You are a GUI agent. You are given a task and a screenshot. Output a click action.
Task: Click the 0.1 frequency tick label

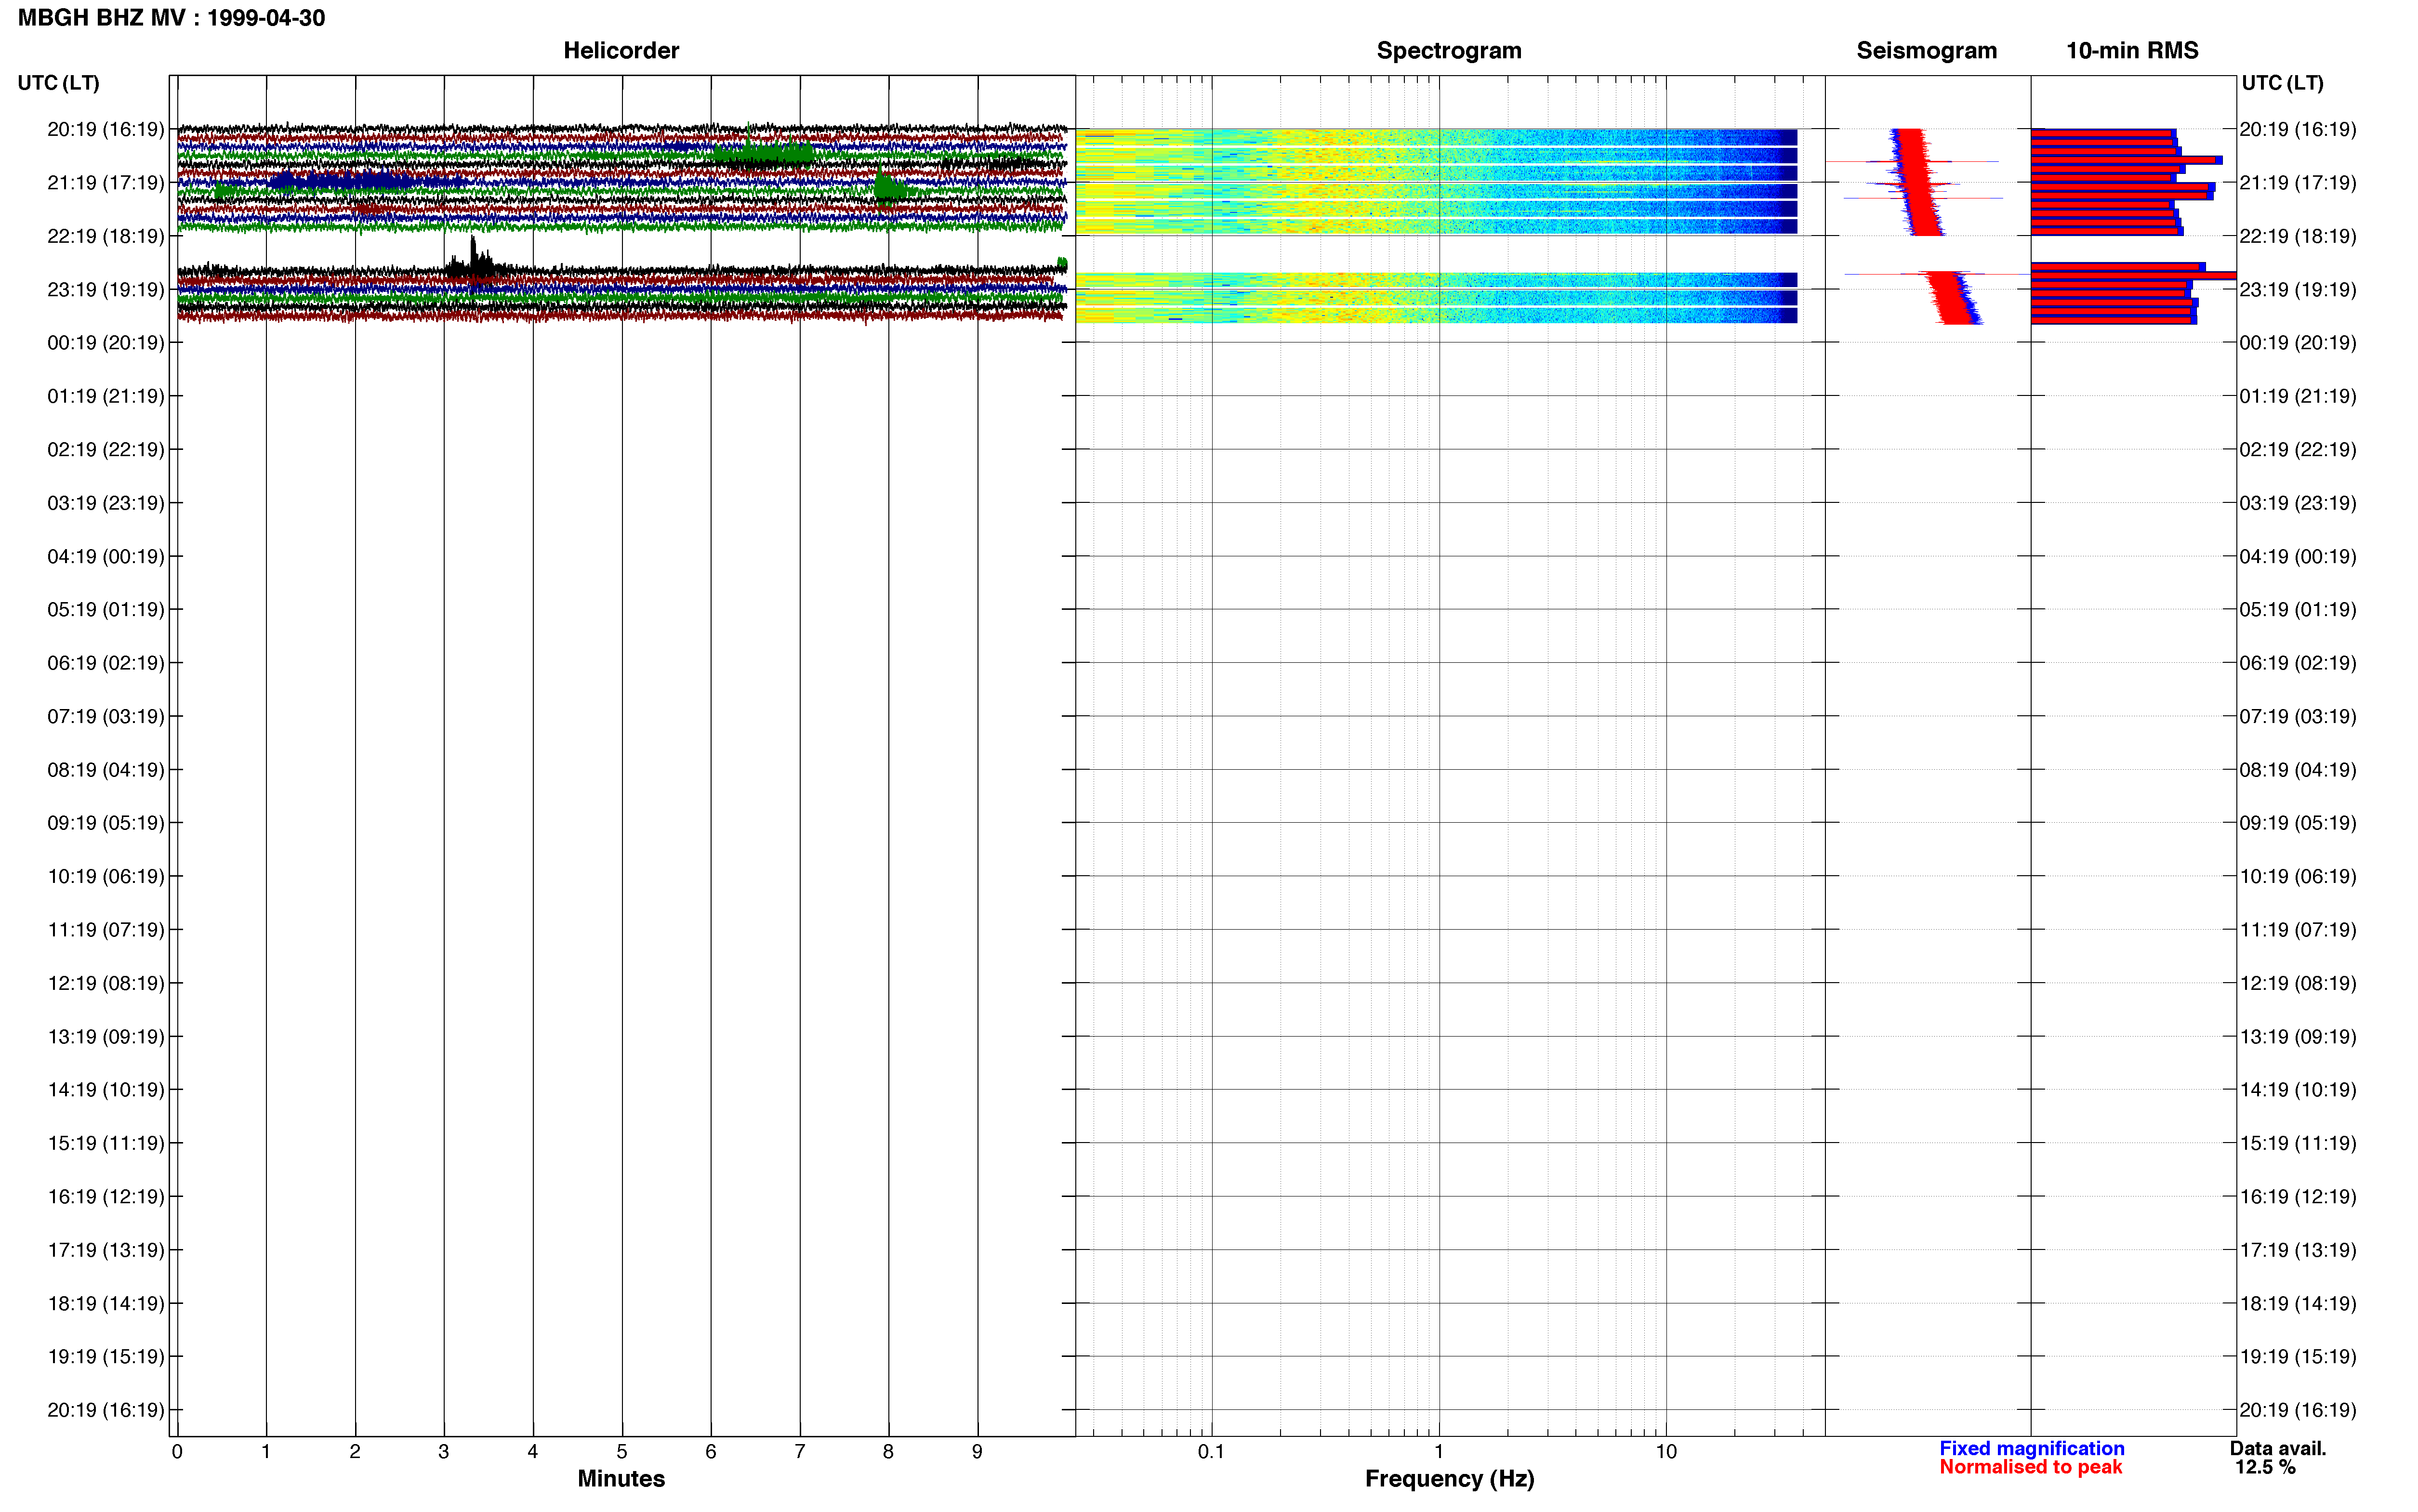coord(1211,1451)
